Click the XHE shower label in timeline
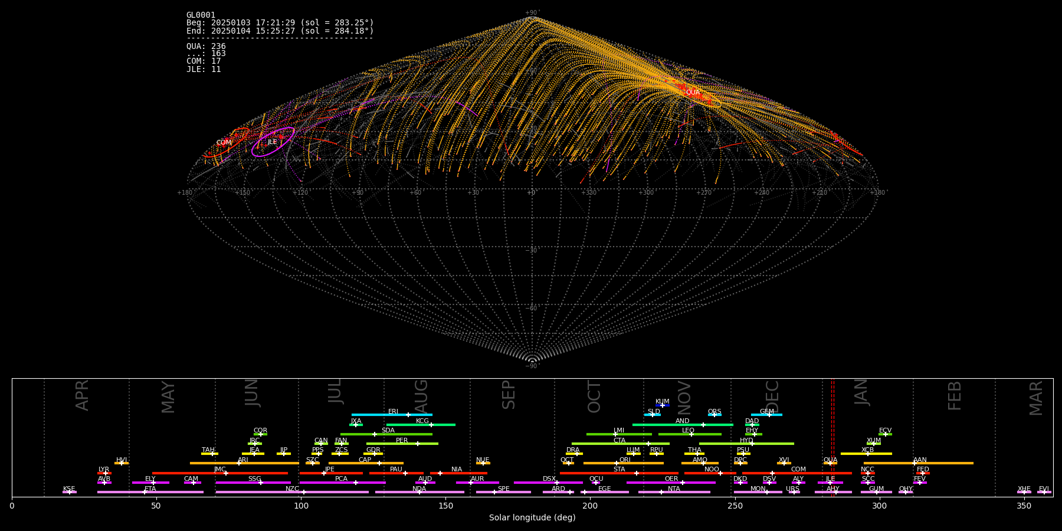This screenshot has width=1062, height=531. [x=1024, y=489]
